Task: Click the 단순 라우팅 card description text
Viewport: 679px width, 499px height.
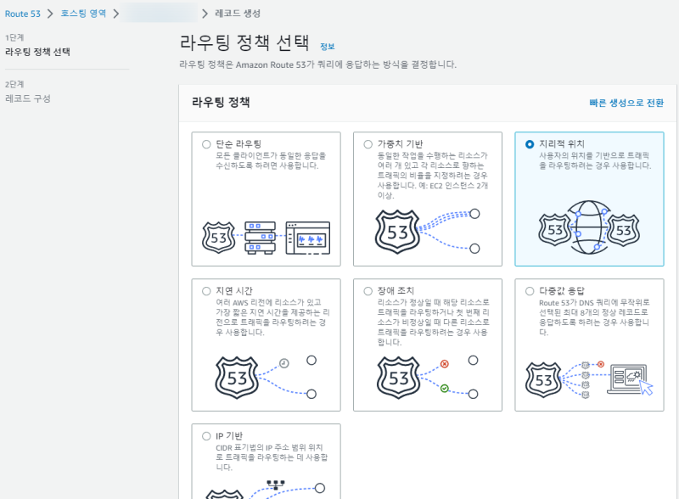Action: coord(271,160)
